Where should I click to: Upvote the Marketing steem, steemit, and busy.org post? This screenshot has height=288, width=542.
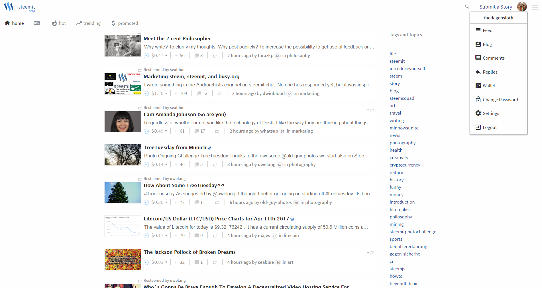pos(146,94)
